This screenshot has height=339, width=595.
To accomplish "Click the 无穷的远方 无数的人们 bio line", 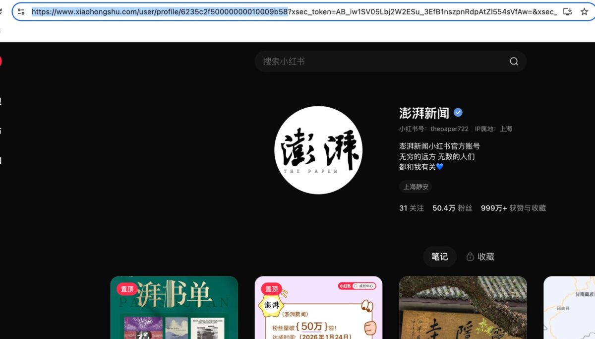I will (x=437, y=156).
